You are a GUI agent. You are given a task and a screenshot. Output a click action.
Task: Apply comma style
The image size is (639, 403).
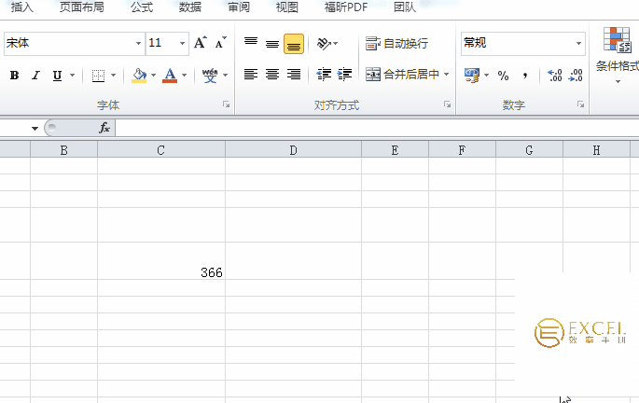(x=525, y=76)
